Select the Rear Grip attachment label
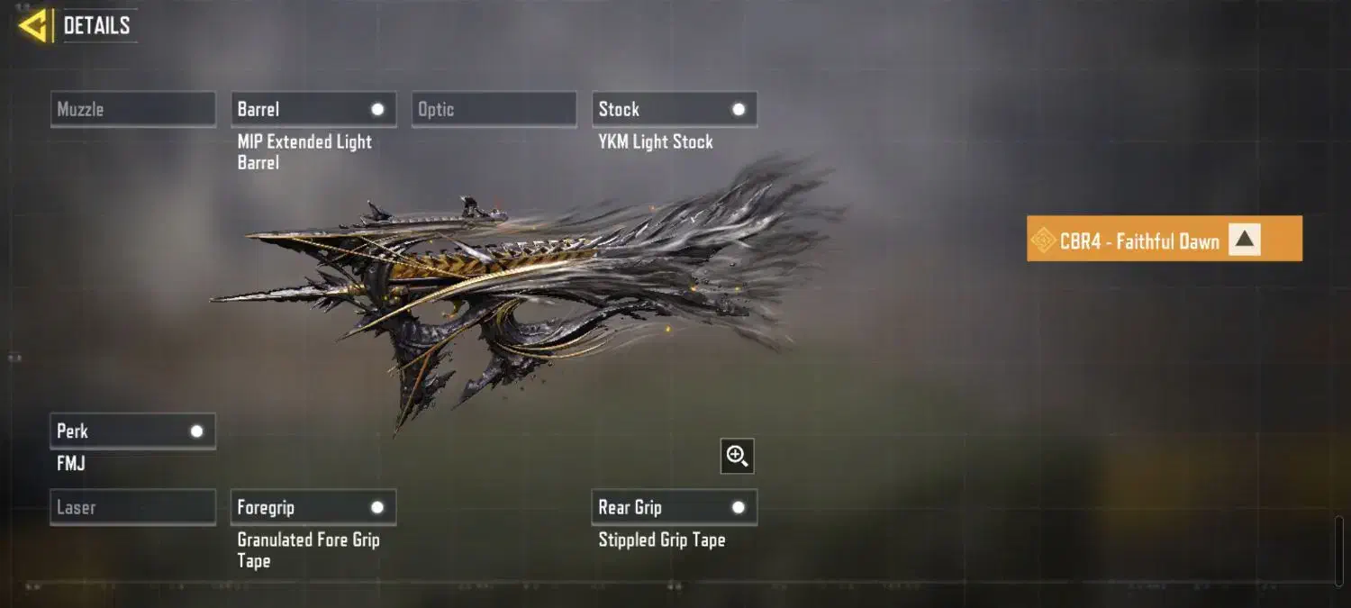Screen dimensions: 1351x608 630,507
